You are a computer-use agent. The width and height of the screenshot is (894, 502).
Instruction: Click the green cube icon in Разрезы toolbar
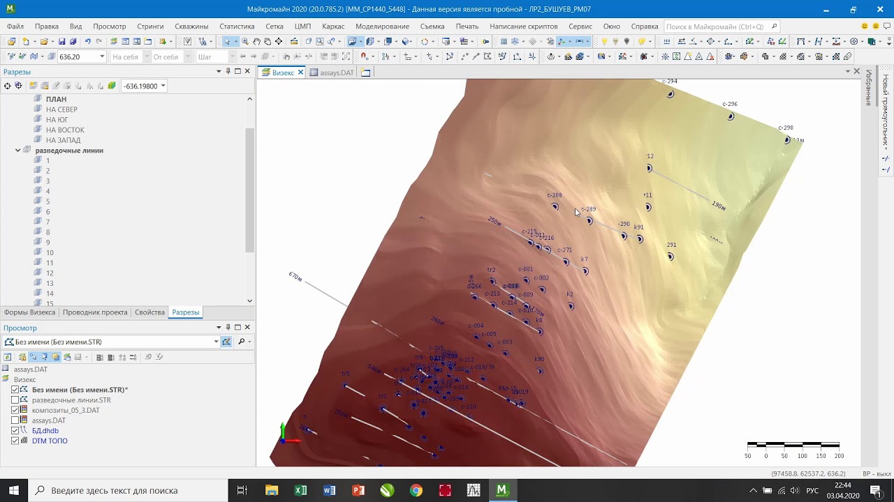112,86
